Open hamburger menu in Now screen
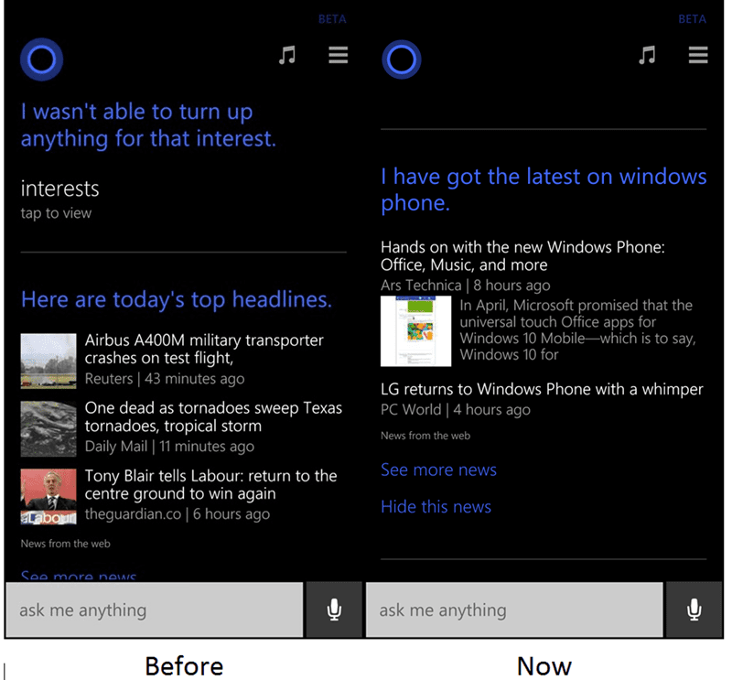The width and height of the screenshot is (732, 680). tap(698, 55)
